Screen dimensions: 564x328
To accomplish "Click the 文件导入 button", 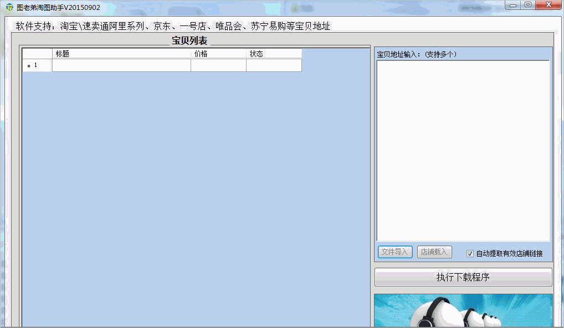I will [x=395, y=252].
